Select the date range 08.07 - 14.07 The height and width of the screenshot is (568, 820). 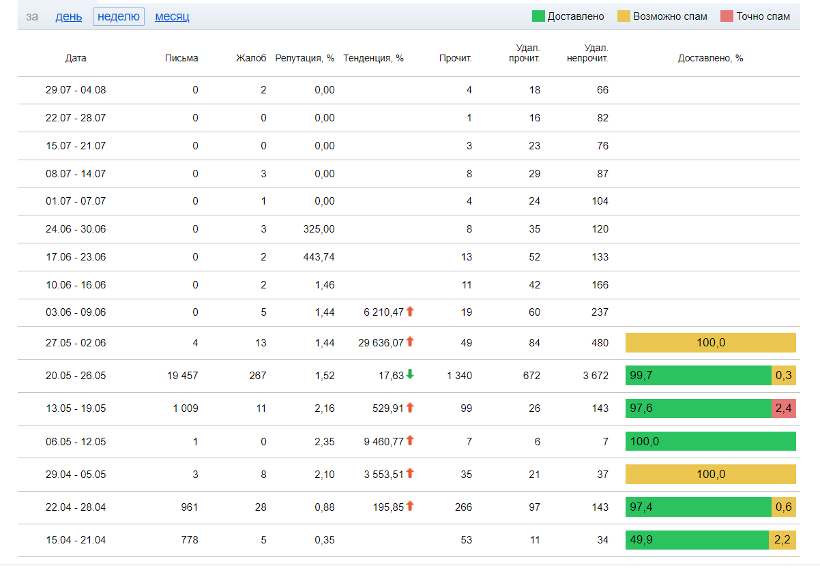pyautogui.click(x=76, y=174)
